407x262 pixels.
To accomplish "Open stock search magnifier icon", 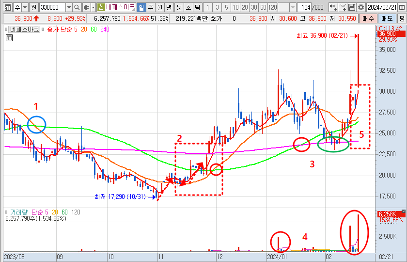I will click(x=77, y=7).
